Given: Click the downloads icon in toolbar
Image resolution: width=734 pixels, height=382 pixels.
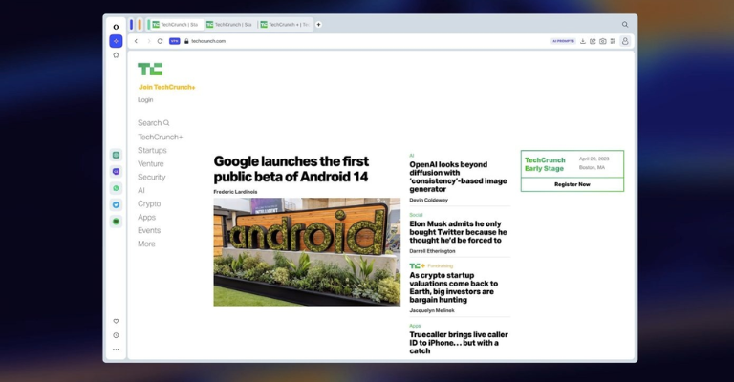Looking at the screenshot, I should pyautogui.click(x=583, y=41).
